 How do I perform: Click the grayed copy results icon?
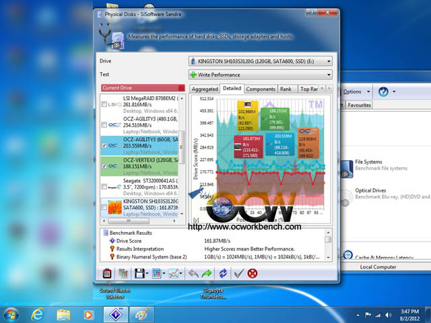click(123, 274)
